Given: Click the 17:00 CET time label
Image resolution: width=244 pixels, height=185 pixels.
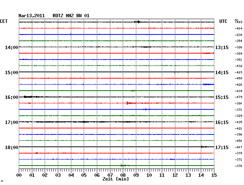Looking at the screenshot, I should pyautogui.click(x=12, y=122).
